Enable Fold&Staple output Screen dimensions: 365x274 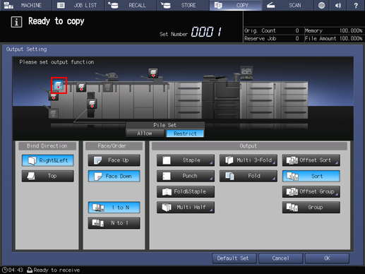pos(186,191)
